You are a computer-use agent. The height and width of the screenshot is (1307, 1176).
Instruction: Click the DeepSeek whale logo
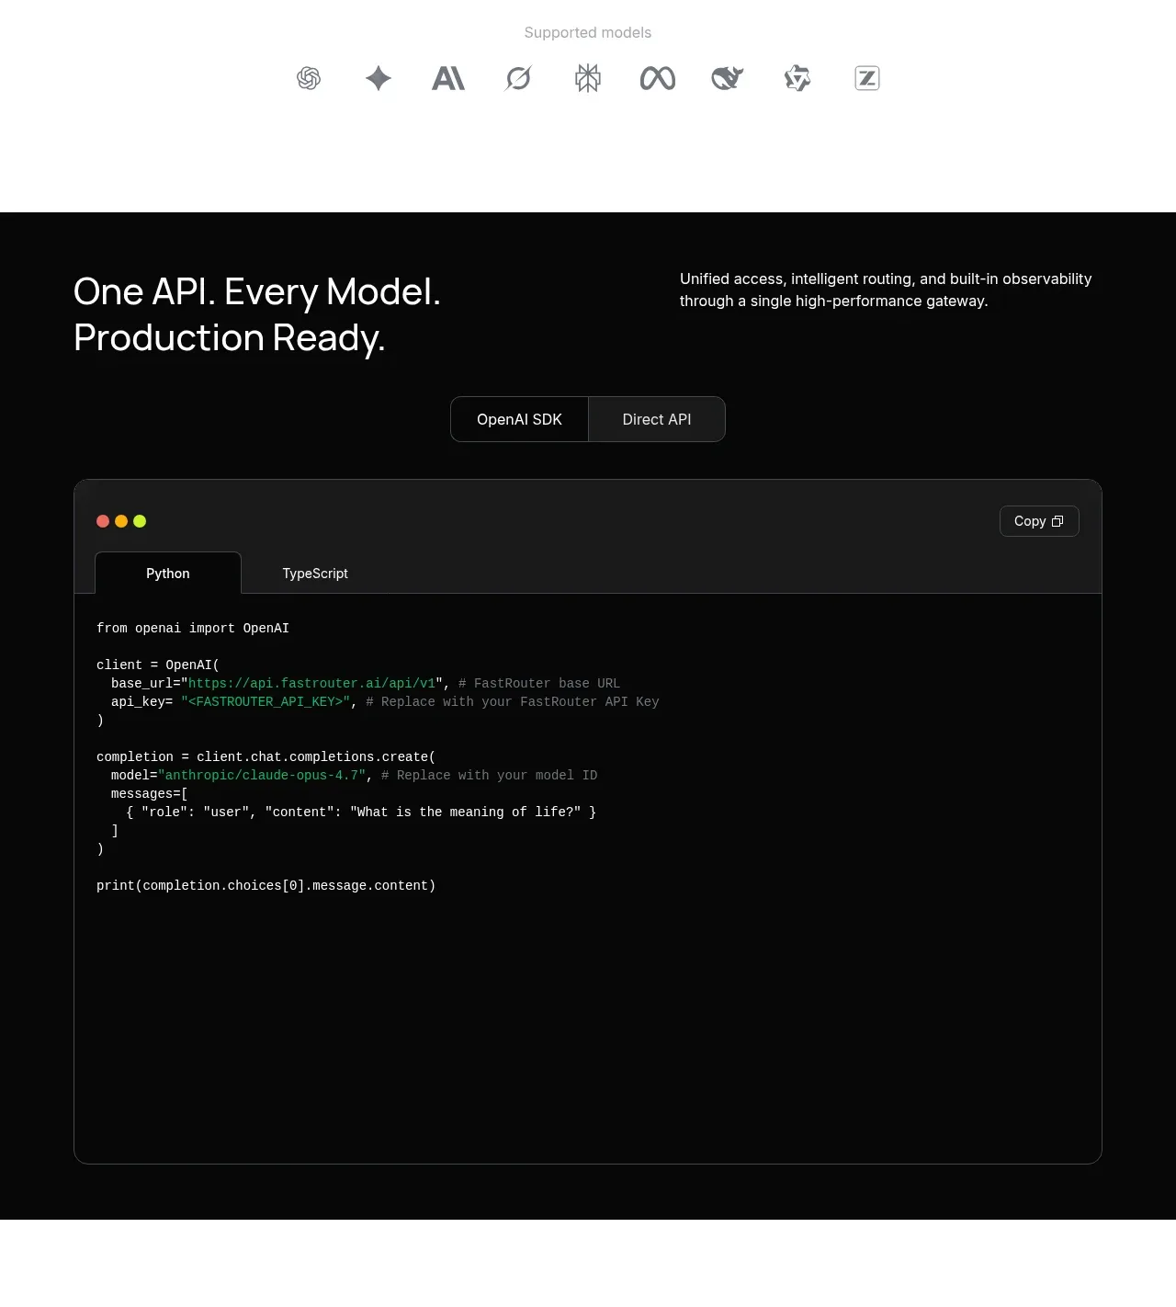pyautogui.click(x=728, y=78)
